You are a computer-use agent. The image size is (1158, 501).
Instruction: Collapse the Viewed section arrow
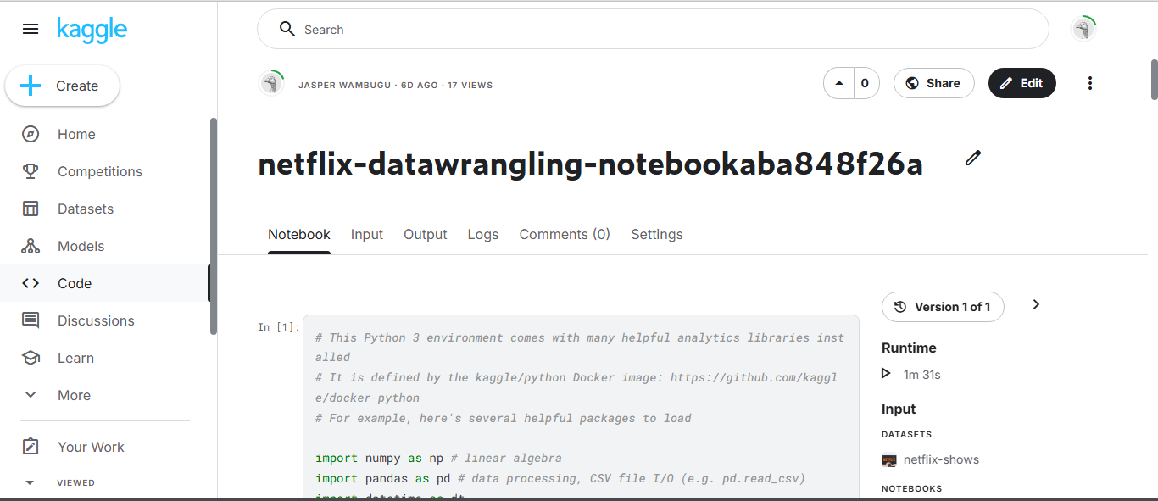31,482
